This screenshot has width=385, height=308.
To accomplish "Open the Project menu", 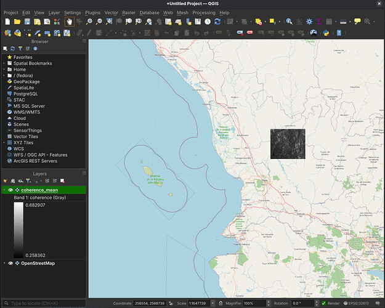I will (x=11, y=12).
